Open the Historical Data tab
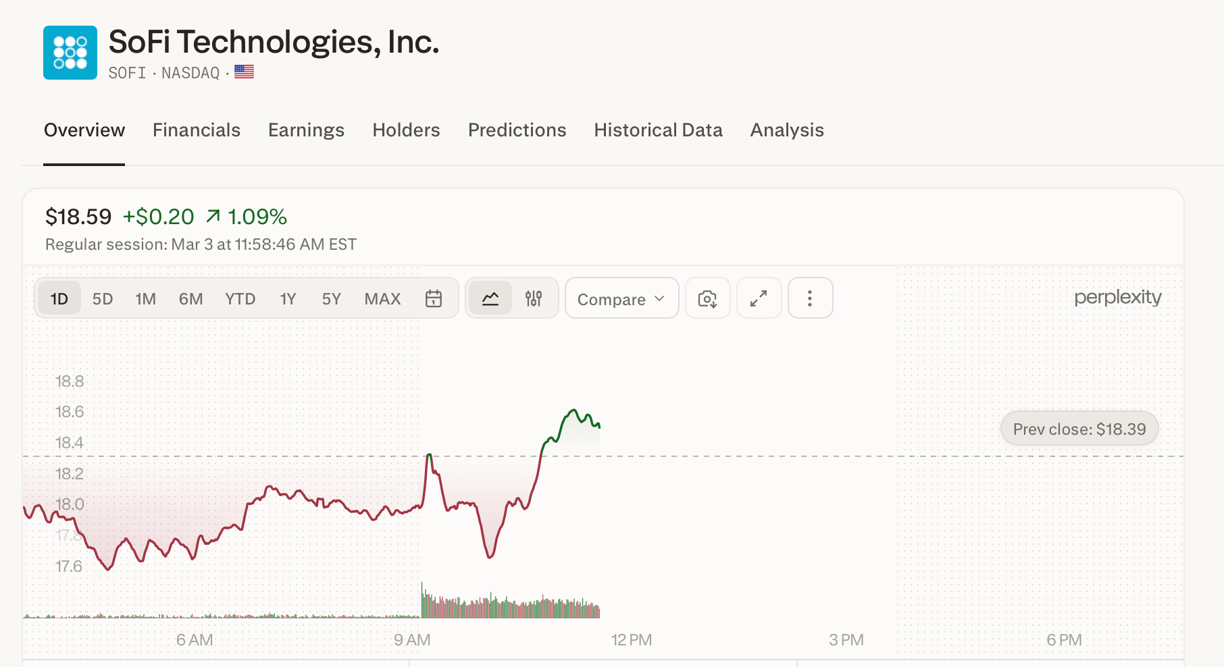Screen dimensions: 1224x667 pos(658,130)
